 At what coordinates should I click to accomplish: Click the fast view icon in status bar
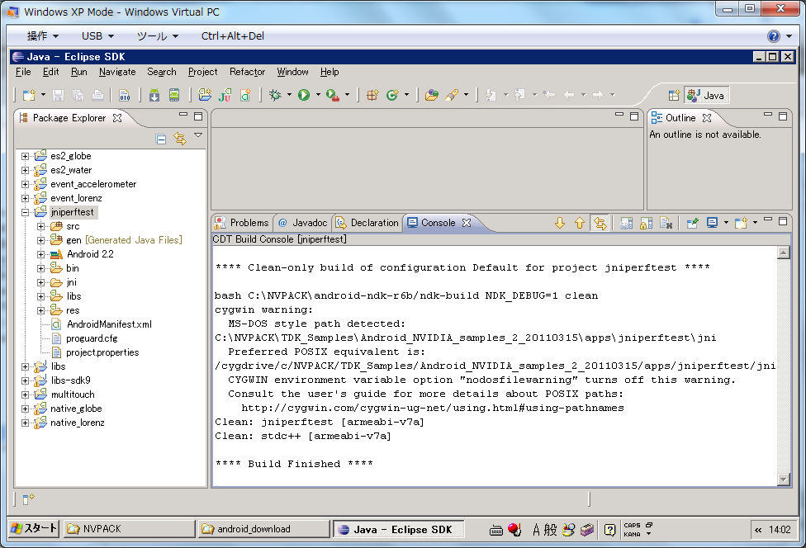(28, 498)
